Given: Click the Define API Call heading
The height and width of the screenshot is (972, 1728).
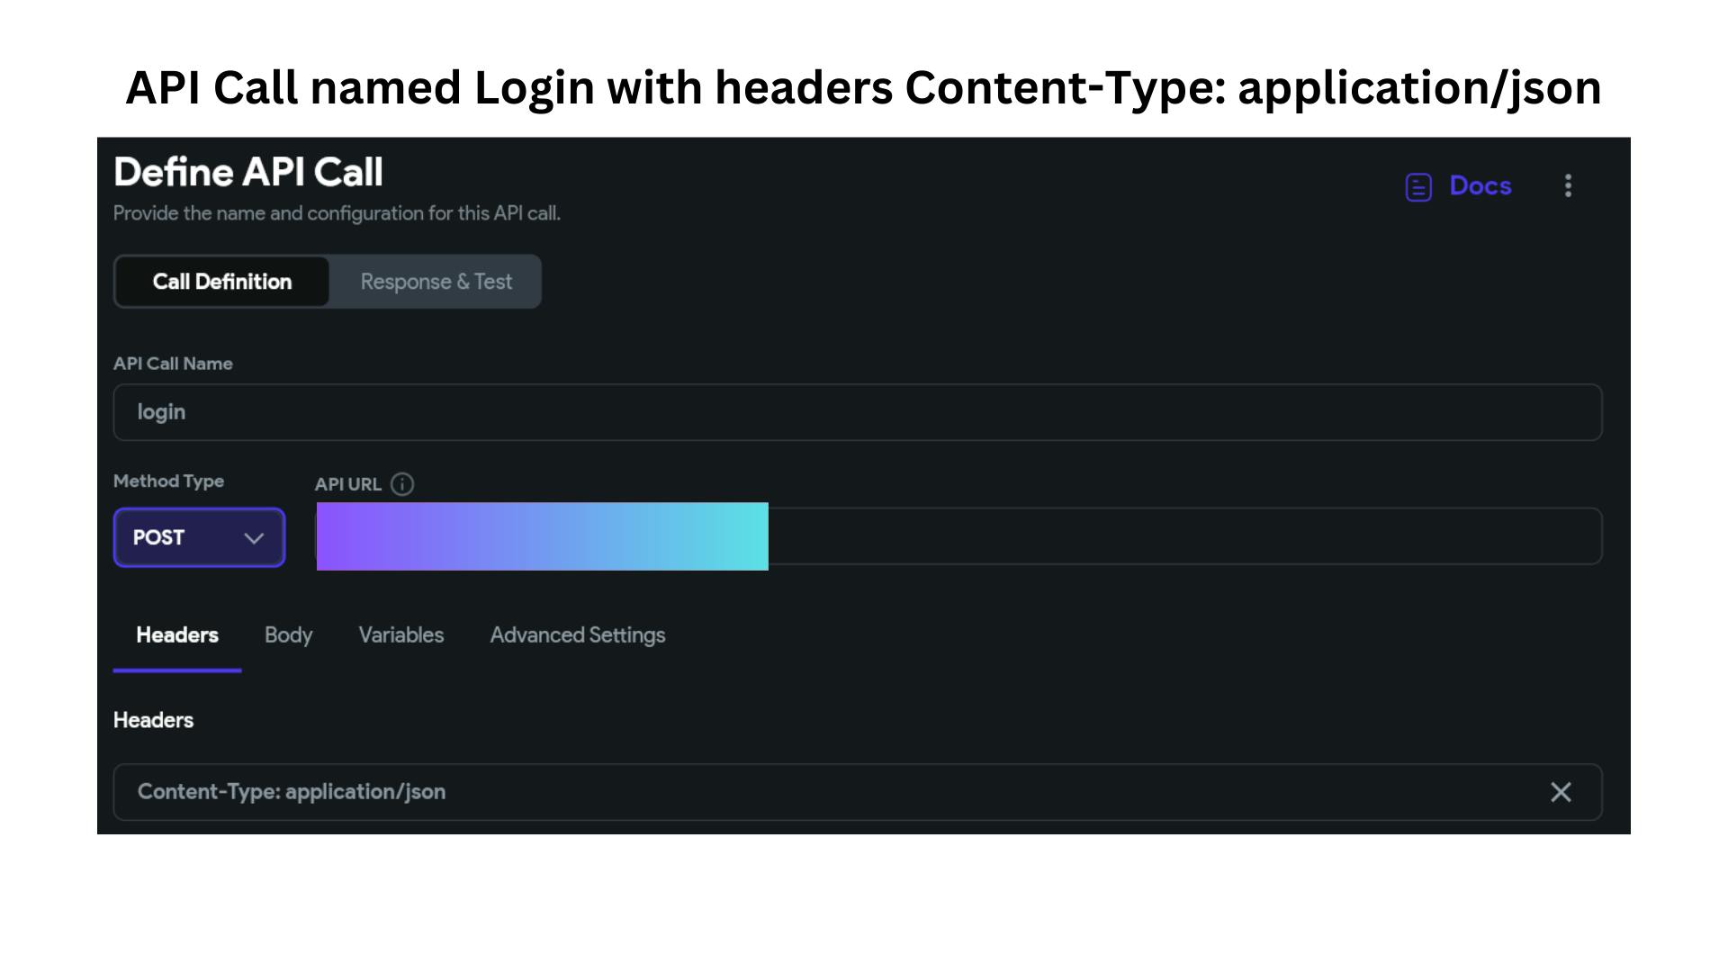Looking at the screenshot, I should coord(248,172).
